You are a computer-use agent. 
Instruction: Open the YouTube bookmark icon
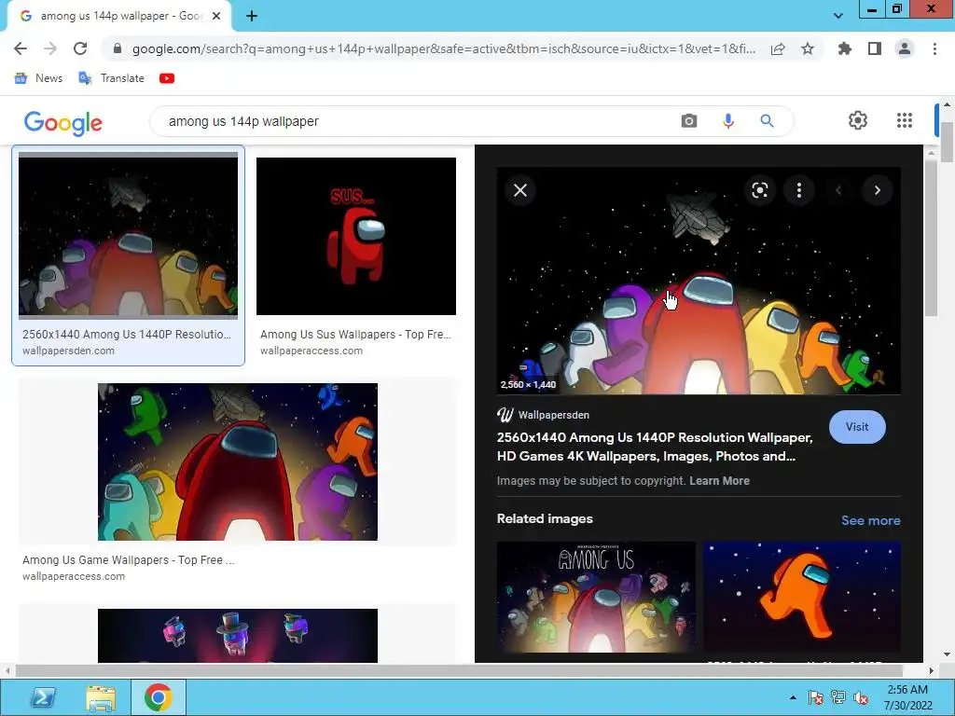tap(167, 78)
